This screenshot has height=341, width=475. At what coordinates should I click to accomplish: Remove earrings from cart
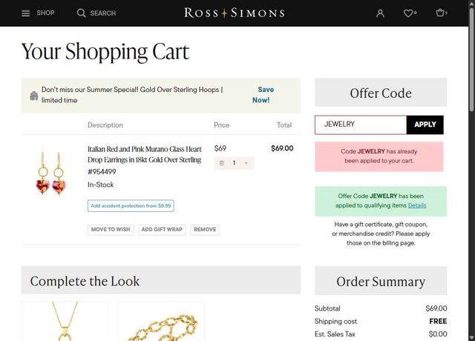(x=205, y=230)
